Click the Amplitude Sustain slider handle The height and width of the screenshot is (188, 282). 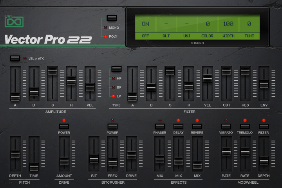point(52,71)
